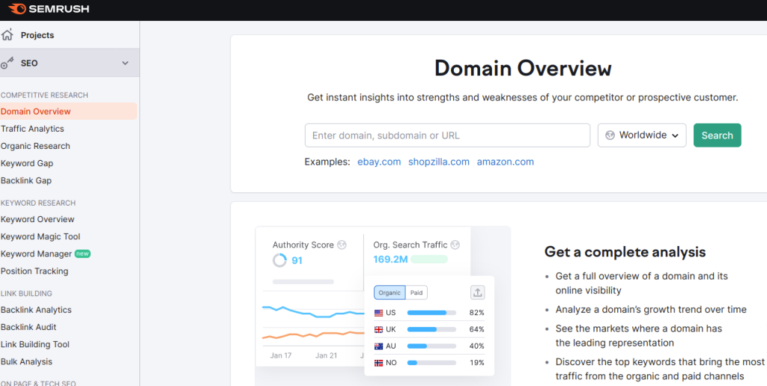Toggle the Organic traffic button
This screenshot has height=386, width=767.
coord(389,292)
